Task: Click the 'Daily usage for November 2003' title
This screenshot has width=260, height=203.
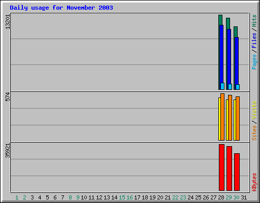Action: 61,8
